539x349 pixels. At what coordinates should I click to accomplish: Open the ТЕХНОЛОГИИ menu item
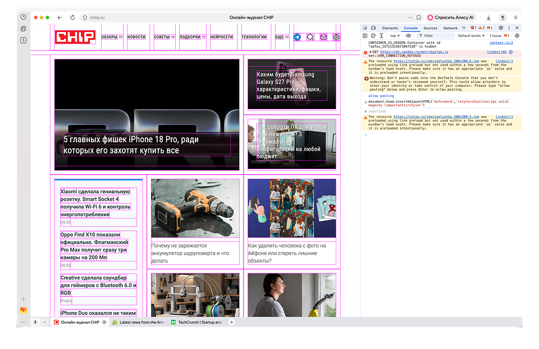tap(254, 37)
